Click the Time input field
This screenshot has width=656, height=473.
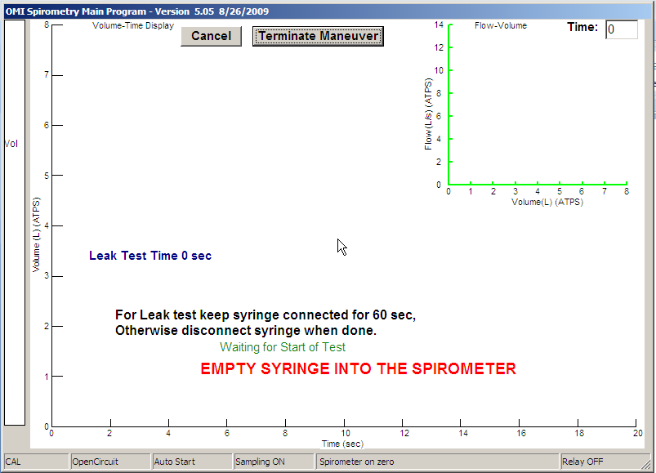[621, 29]
